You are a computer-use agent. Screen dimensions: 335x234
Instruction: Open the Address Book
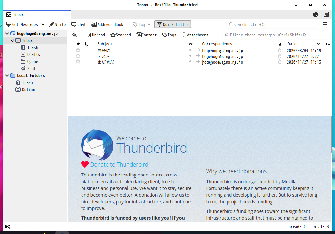click(x=107, y=25)
